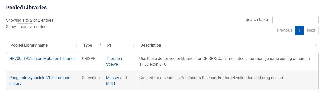This screenshot has width=326, height=95.
Task: Click the Description column sort arrows icon
Action: (x=316, y=45)
